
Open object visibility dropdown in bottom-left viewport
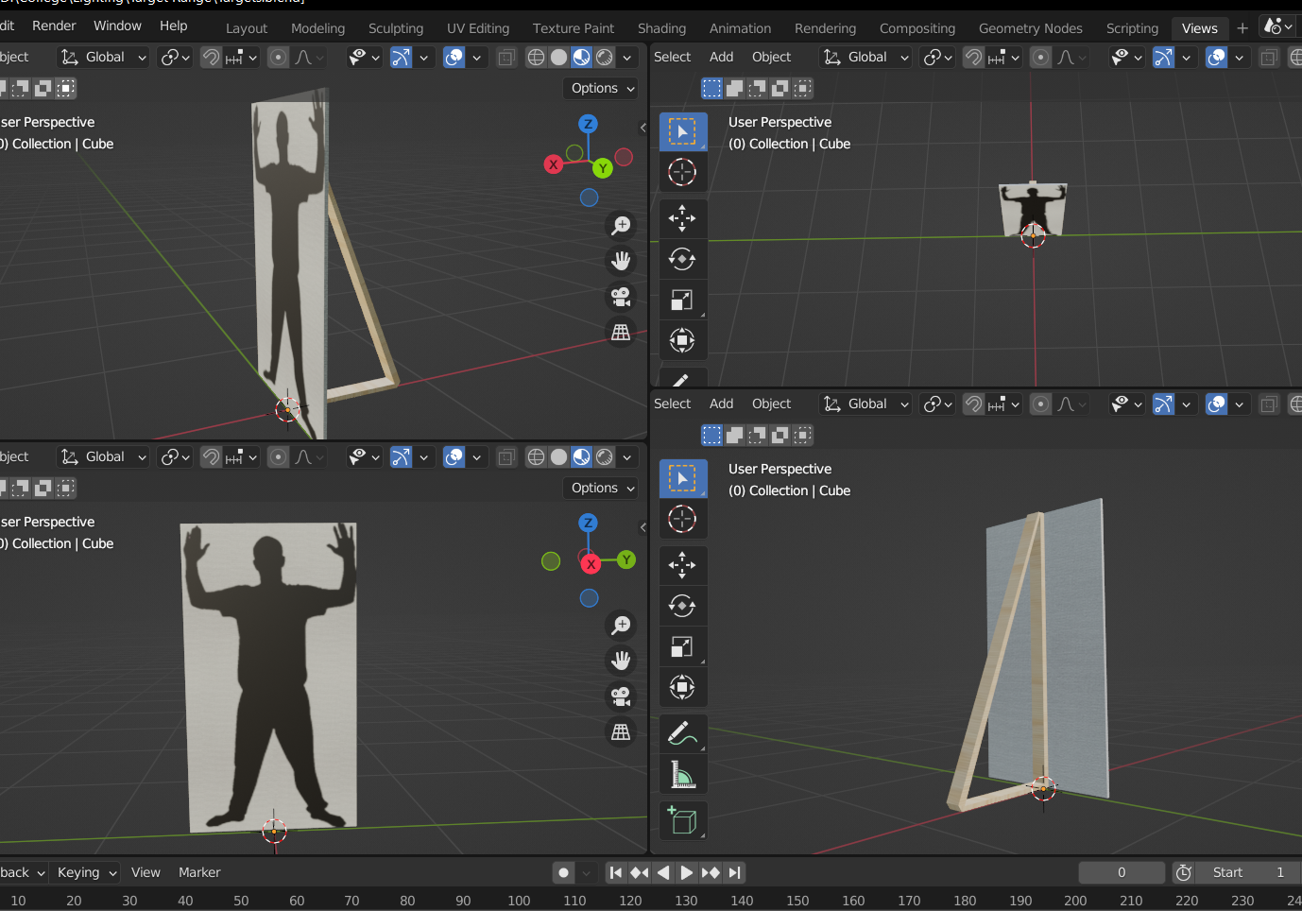pyautogui.click(x=364, y=457)
